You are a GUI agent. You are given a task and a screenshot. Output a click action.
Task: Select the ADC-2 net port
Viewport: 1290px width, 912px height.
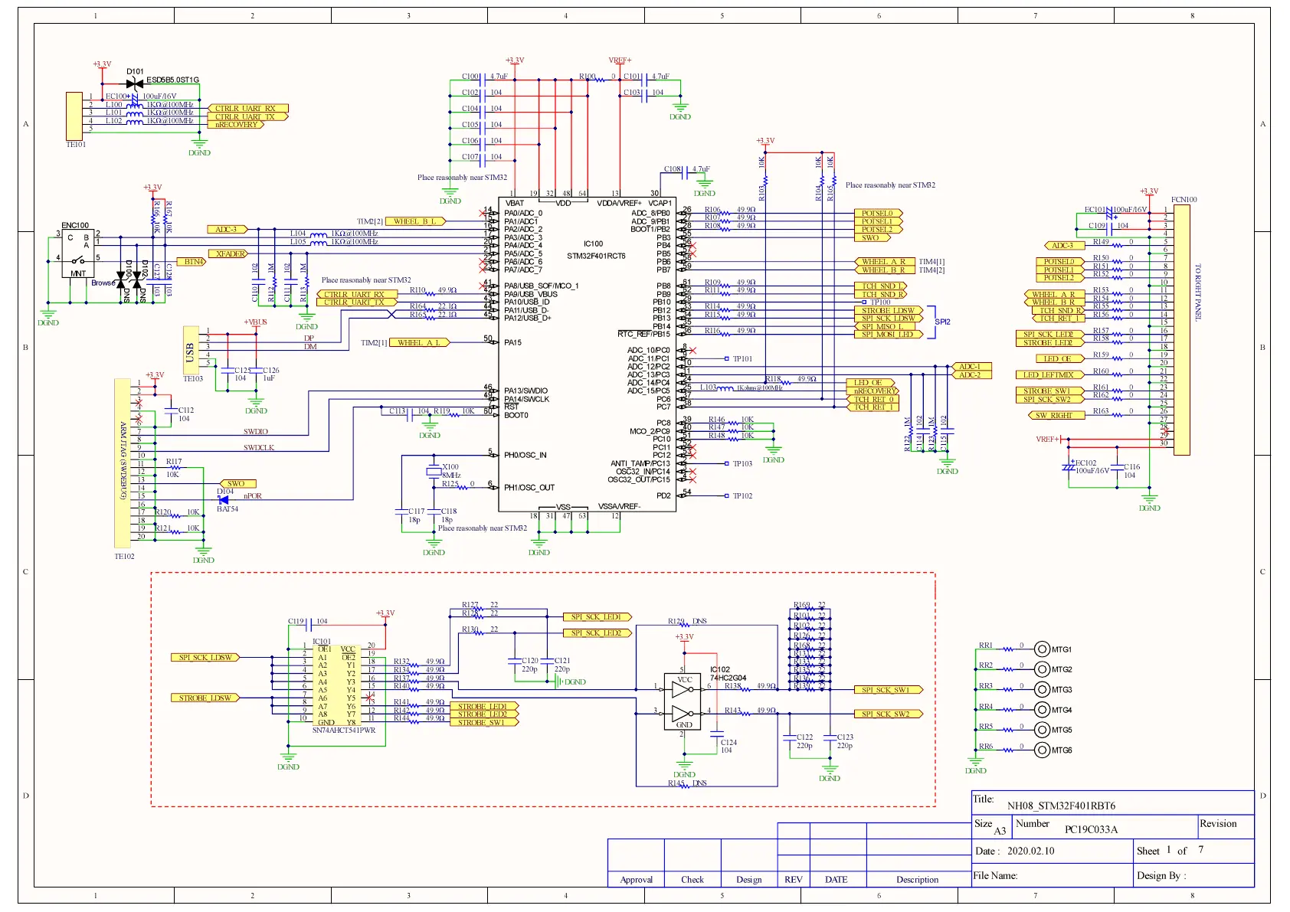point(971,374)
